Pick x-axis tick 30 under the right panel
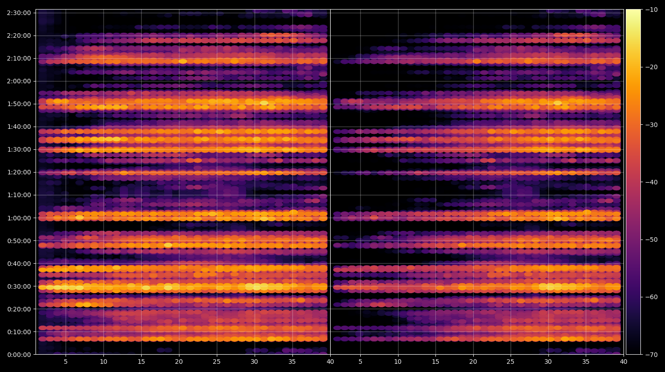Screen dimensions: 665x372 [x=548, y=362]
